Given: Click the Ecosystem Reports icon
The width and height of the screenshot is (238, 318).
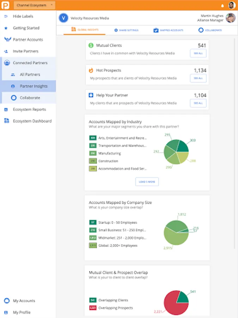Looking at the screenshot, I should pos(6,110).
